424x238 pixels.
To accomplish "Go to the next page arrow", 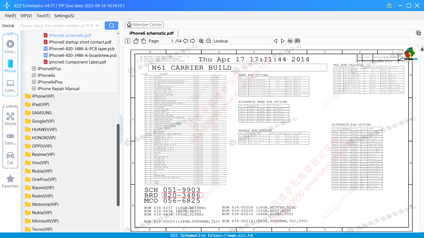I will (193, 41).
